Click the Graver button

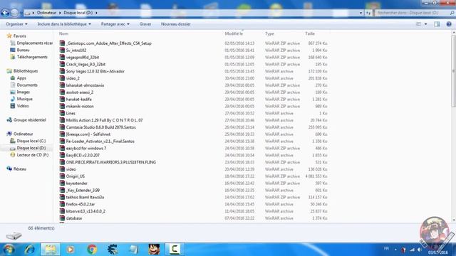point(145,24)
